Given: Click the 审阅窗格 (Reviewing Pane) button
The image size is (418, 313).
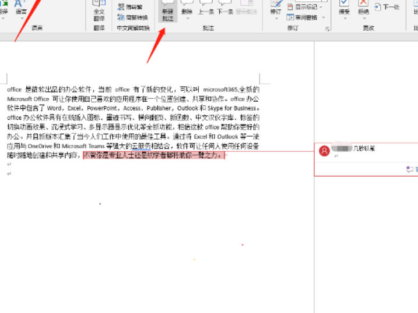Looking at the screenshot, I should coord(302,17).
